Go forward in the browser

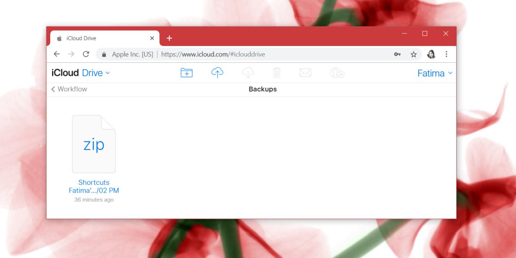[71, 54]
